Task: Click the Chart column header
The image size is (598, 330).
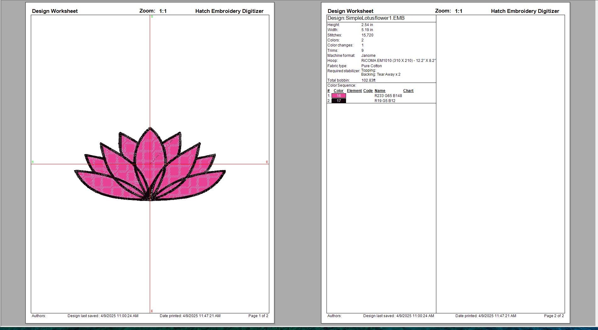Action: point(408,91)
